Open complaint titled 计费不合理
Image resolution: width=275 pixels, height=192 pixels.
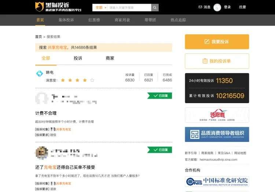(46, 113)
